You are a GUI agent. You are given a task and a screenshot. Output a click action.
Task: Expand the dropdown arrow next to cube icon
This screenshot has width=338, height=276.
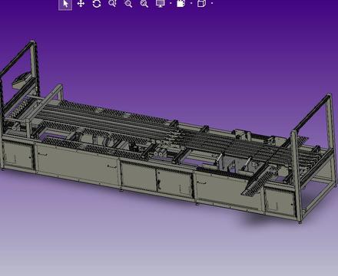click(212, 3)
